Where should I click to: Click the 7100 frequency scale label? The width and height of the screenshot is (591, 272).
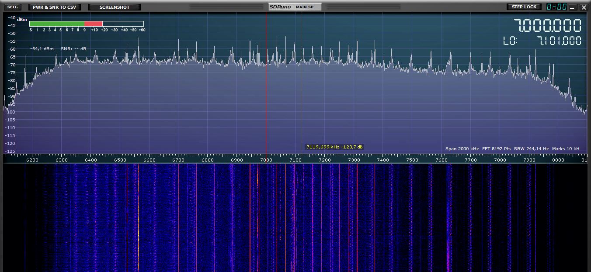click(295, 160)
